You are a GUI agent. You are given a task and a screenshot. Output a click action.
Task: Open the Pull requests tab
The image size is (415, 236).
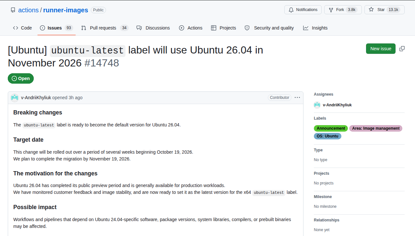105,28
